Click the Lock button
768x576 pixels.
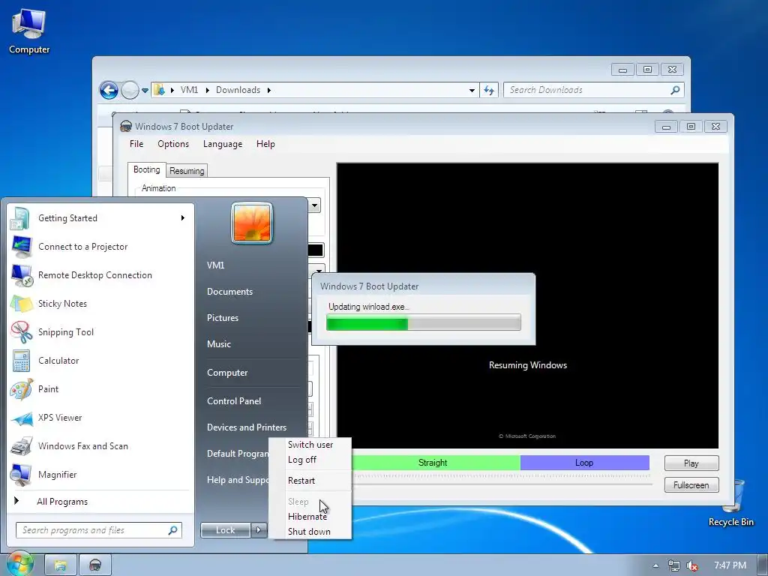225,530
